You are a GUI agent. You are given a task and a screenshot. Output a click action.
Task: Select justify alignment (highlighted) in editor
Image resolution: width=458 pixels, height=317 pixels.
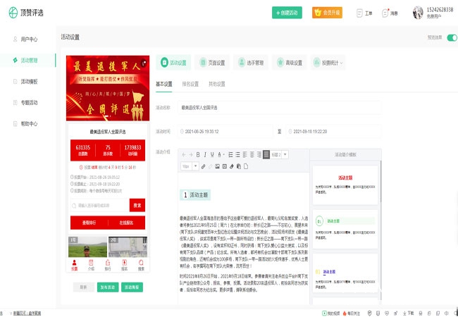(266, 155)
